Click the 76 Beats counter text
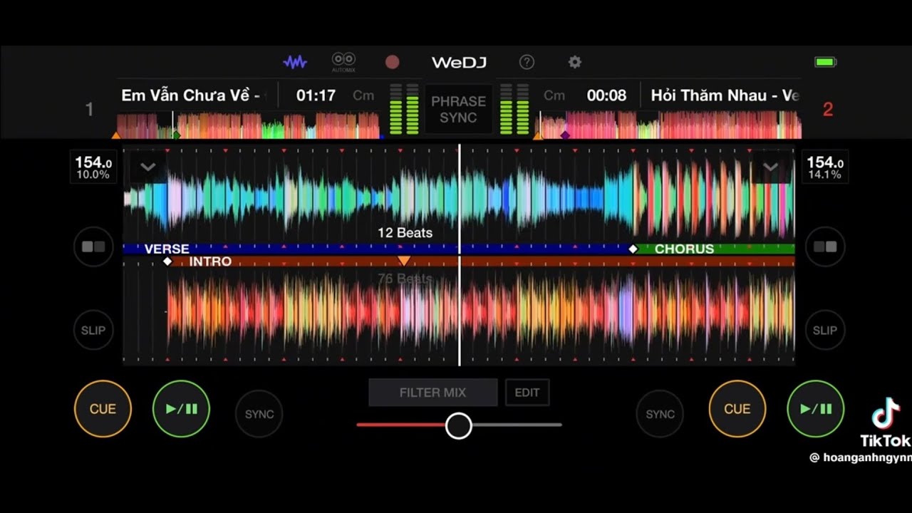Image resolution: width=912 pixels, height=513 pixels. tap(405, 279)
